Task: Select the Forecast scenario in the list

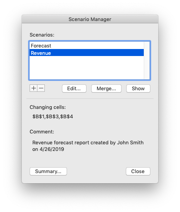Action: coord(86,46)
